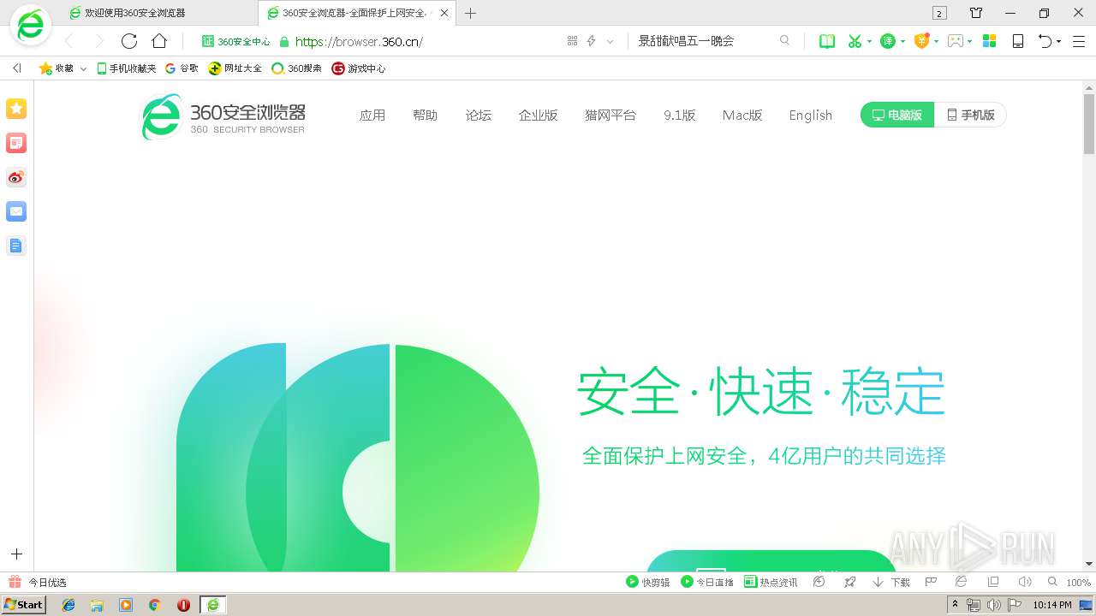The width and height of the screenshot is (1096, 616).
Task: Open the 9.1版 link
Action: coord(680,115)
